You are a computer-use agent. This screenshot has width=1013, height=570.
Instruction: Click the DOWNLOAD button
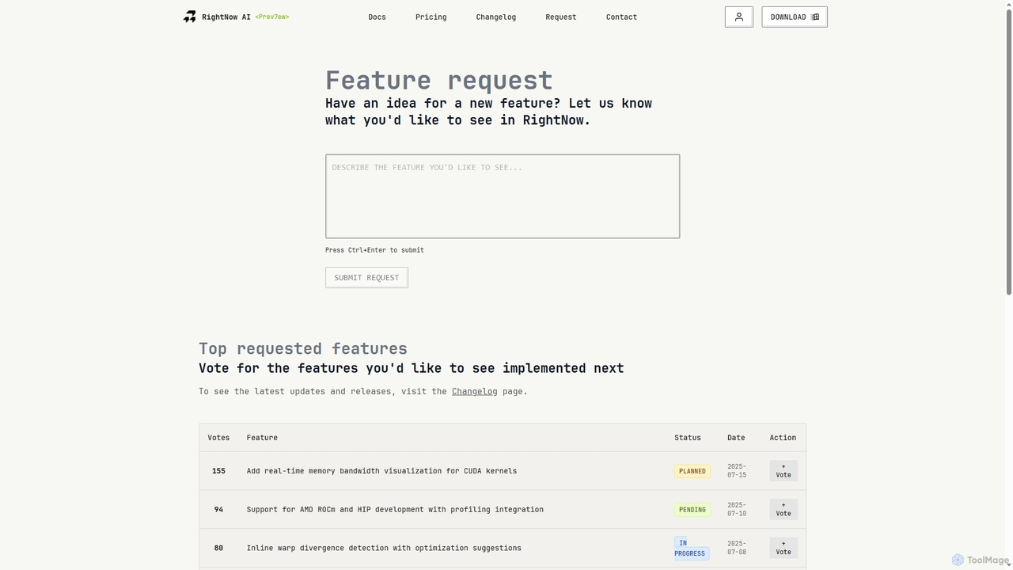(x=795, y=17)
